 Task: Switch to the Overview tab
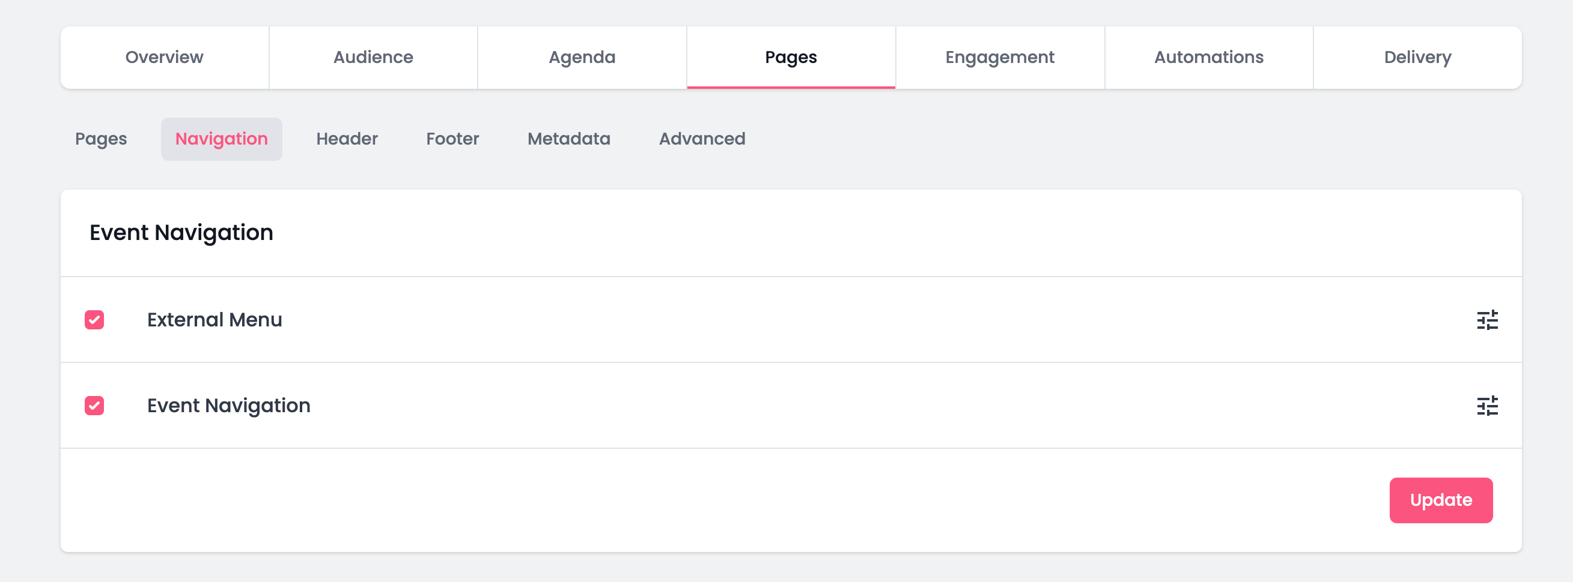point(164,58)
